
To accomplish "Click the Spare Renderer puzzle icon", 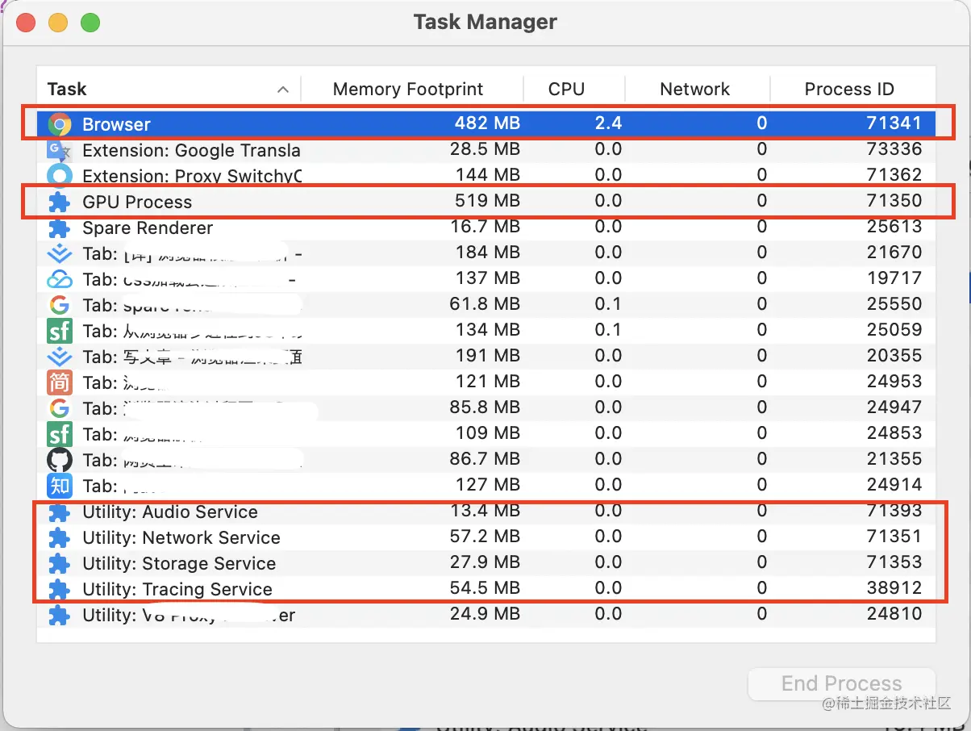I will click(60, 228).
